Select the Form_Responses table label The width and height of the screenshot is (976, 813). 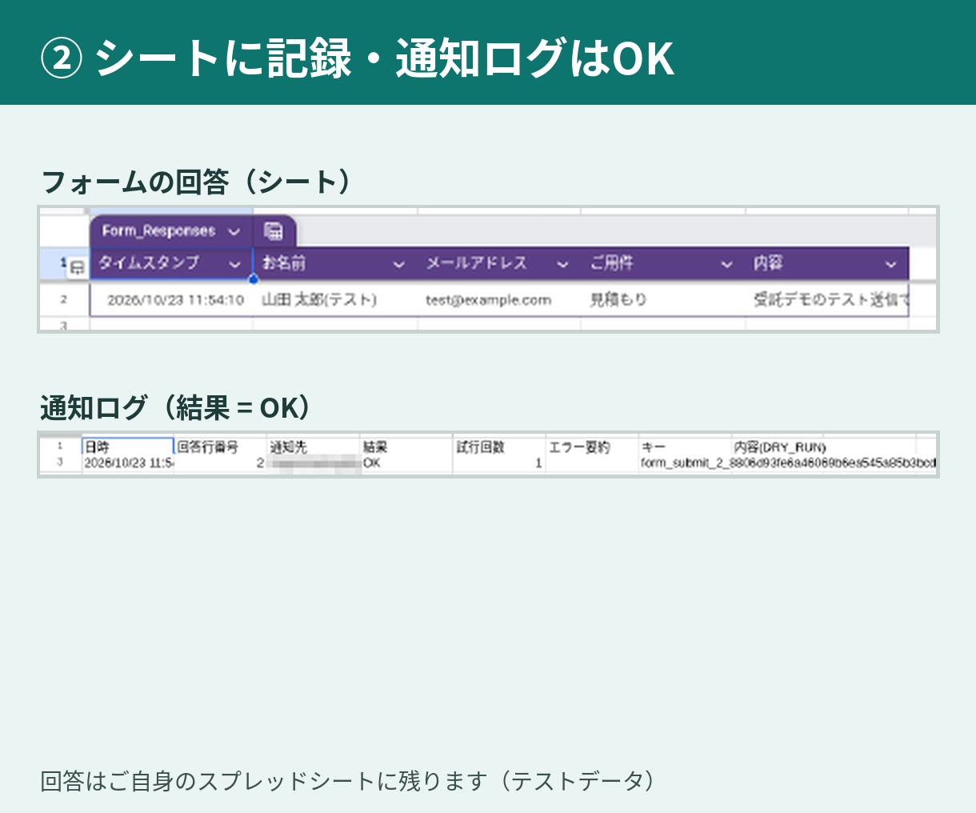[158, 231]
